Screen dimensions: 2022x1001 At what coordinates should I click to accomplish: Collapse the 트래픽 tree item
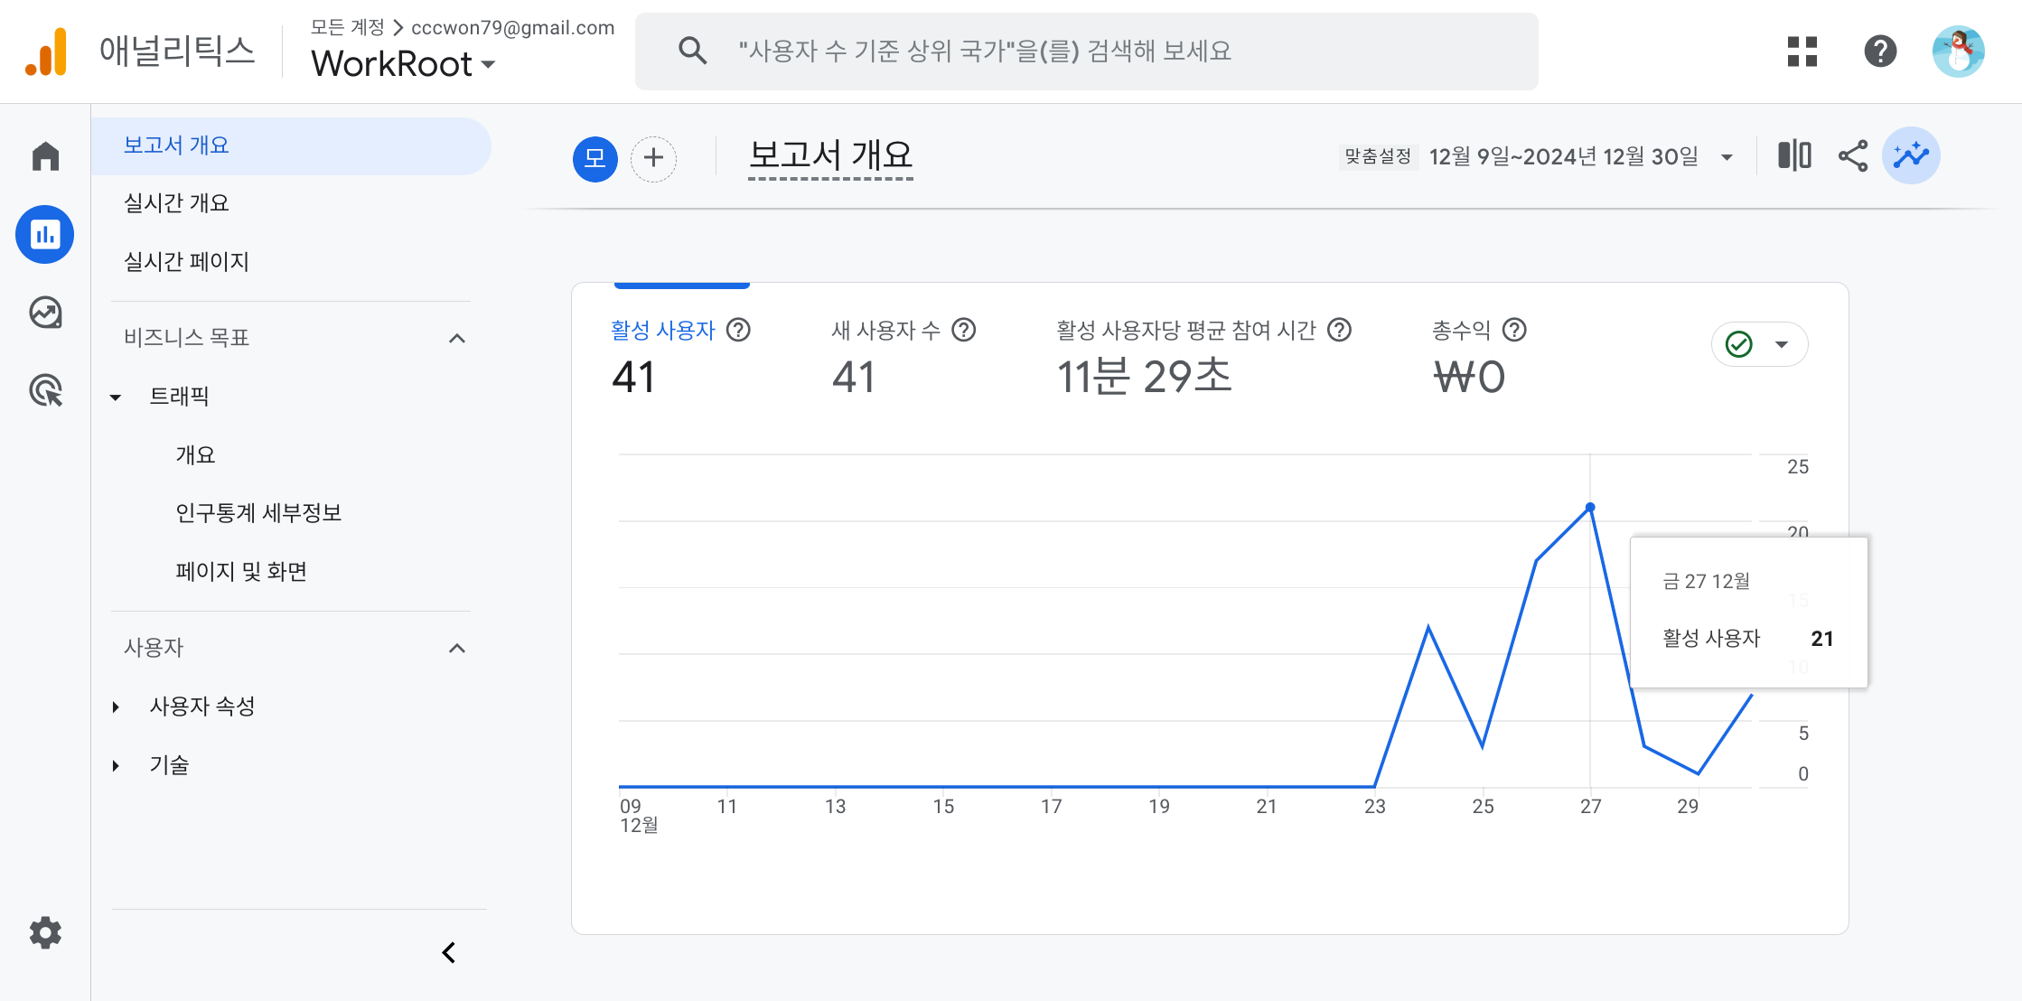click(116, 398)
